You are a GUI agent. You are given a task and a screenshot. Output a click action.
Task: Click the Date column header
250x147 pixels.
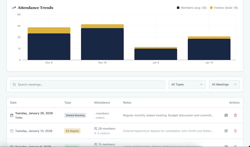(x=13, y=102)
